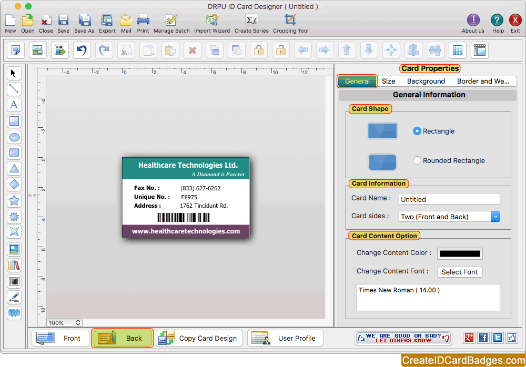Viewport: 526px width, 367px height.
Task: Adjust the 100% zoom stepper
Action: [78, 322]
